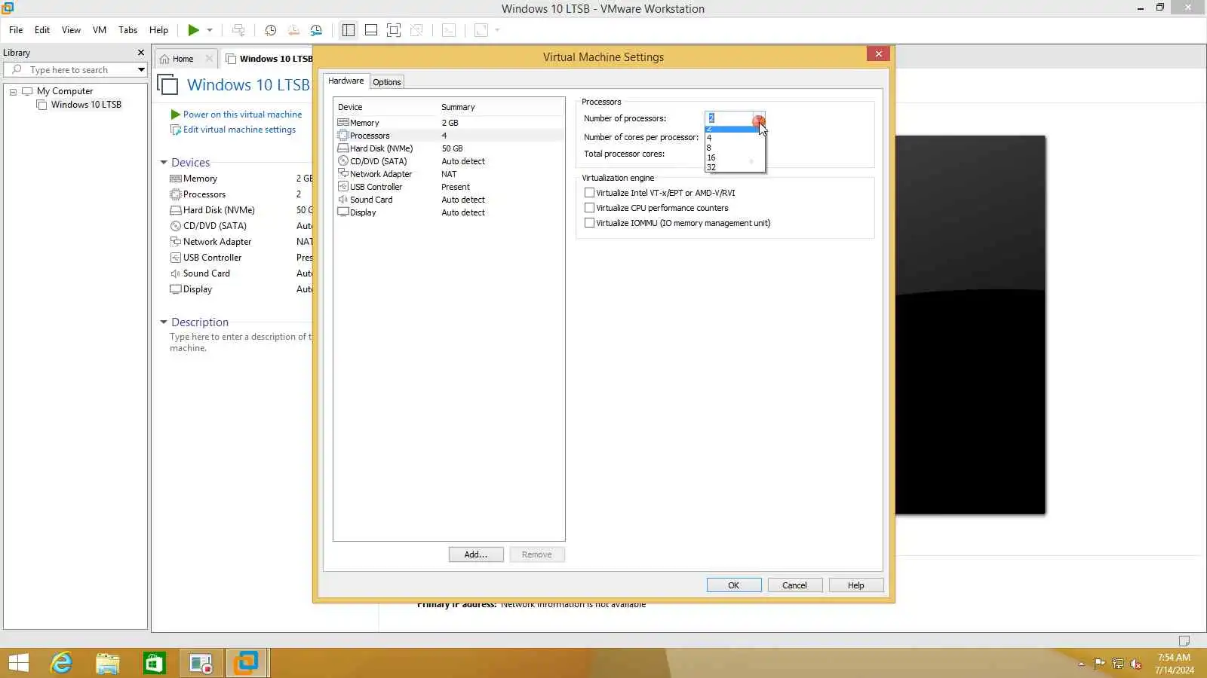Select Processors device icon in settings list
The width and height of the screenshot is (1207, 678).
click(343, 136)
